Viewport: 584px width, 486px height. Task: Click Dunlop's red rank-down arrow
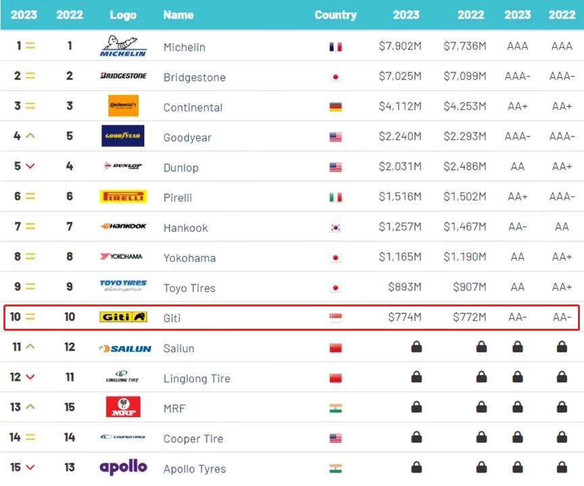tap(30, 167)
